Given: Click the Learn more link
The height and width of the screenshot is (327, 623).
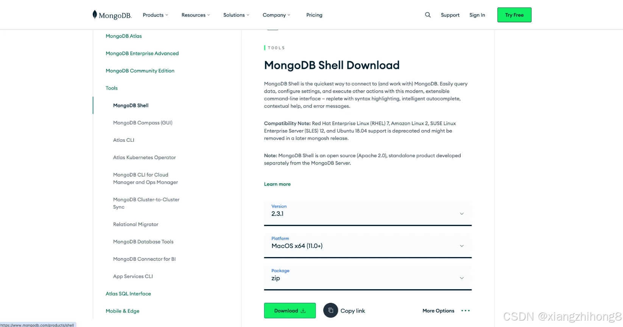Looking at the screenshot, I should click(x=277, y=184).
